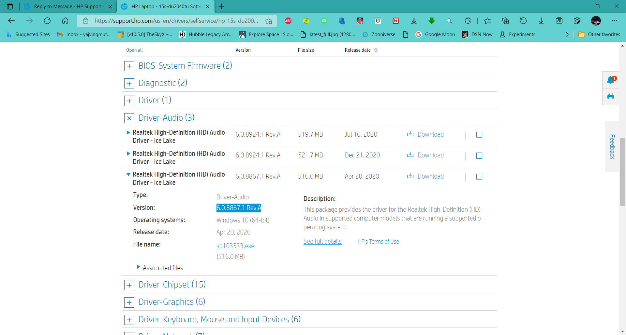Image resolution: width=626 pixels, height=335 pixels.
Task: Collapse the Driver-Audio section
Action: (129, 118)
